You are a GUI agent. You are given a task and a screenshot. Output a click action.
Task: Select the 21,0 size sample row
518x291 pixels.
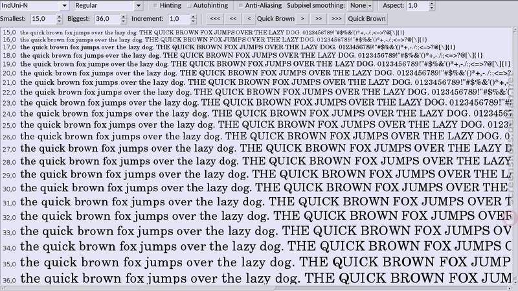pyautogui.click(x=256, y=82)
